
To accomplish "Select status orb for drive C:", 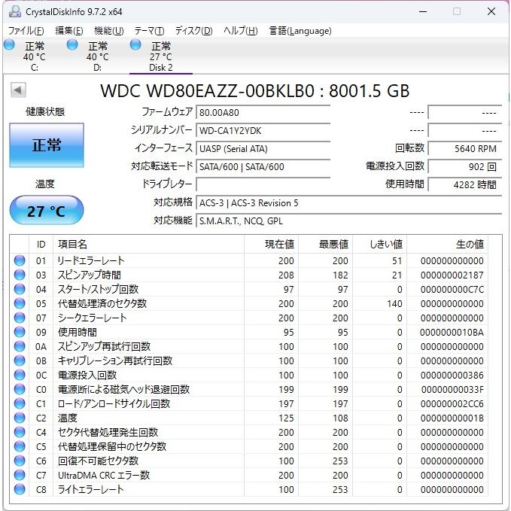I will pyautogui.click(x=9, y=44).
